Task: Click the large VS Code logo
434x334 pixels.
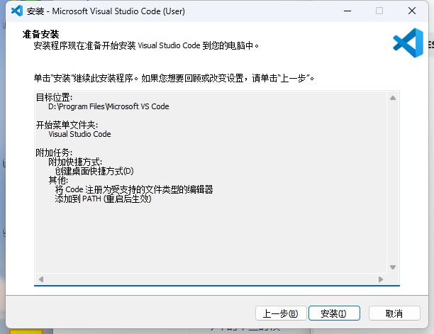Action: (x=408, y=43)
